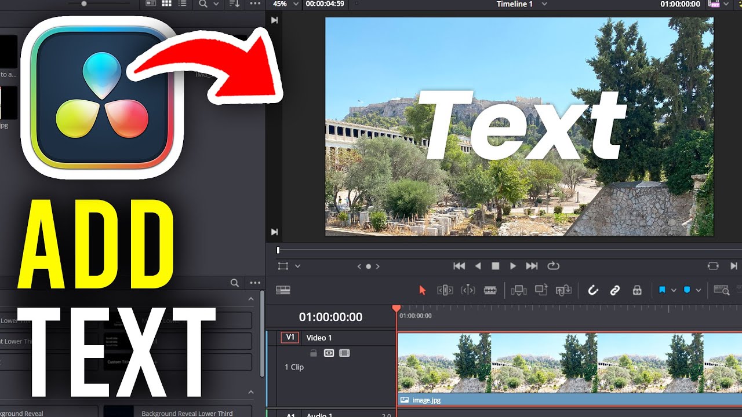
Task: Open the media pool sort order icon
Action: click(x=234, y=3)
